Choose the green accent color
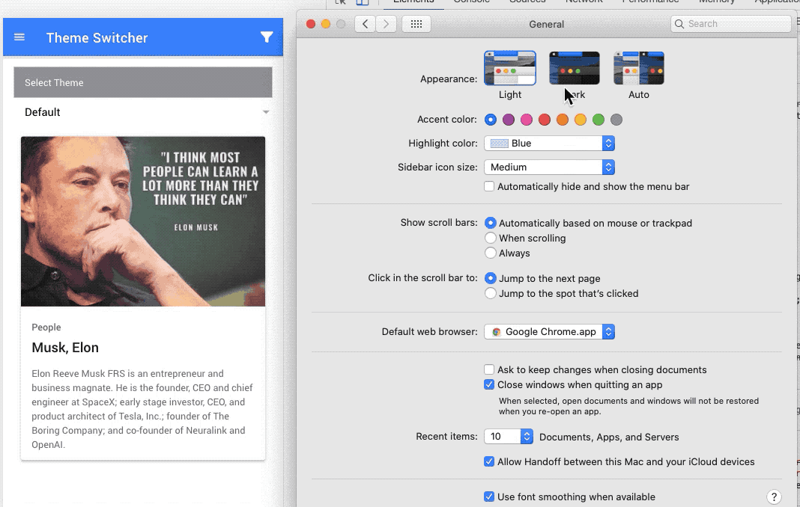Image resolution: width=800 pixels, height=507 pixels. click(x=599, y=120)
